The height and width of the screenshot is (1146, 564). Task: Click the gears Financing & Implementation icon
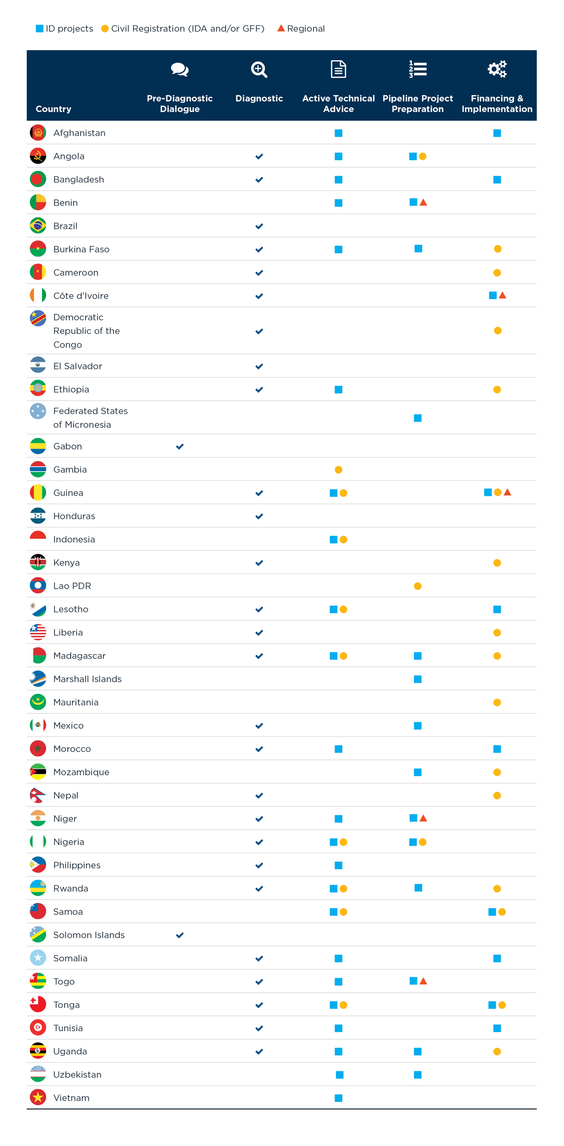[x=497, y=69]
